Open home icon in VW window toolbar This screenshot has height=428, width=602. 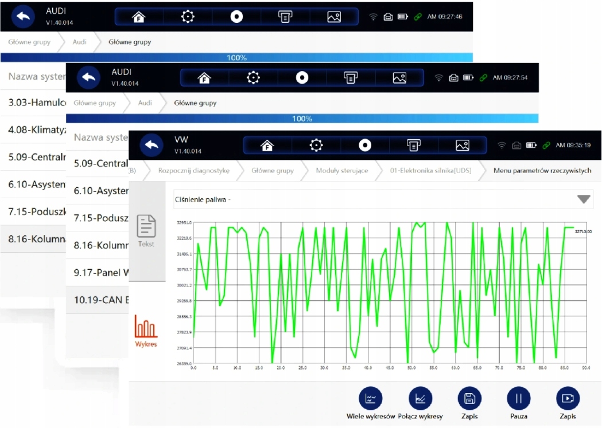tap(267, 146)
